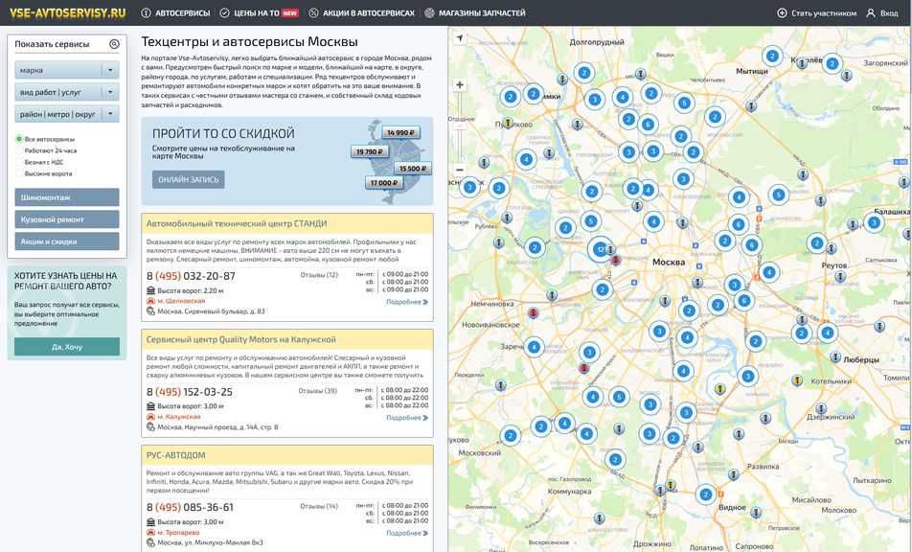The image size is (912, 552).
Task: Click the metro icon beside Щелковская
Action: 150,301
